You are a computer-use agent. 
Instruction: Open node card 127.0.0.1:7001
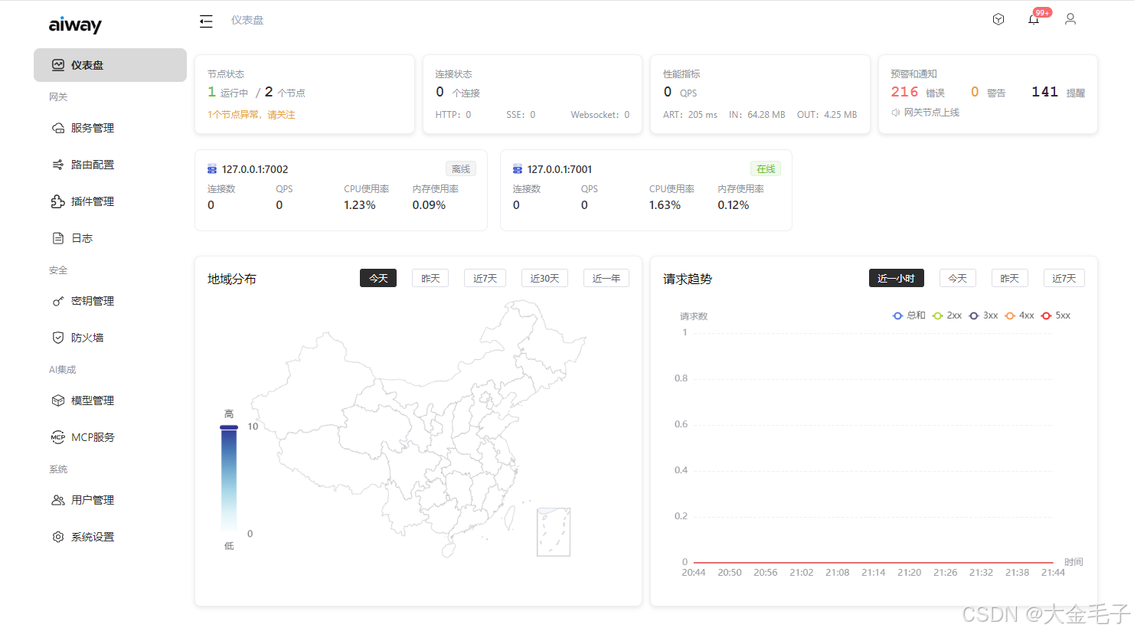click(646, 190)
